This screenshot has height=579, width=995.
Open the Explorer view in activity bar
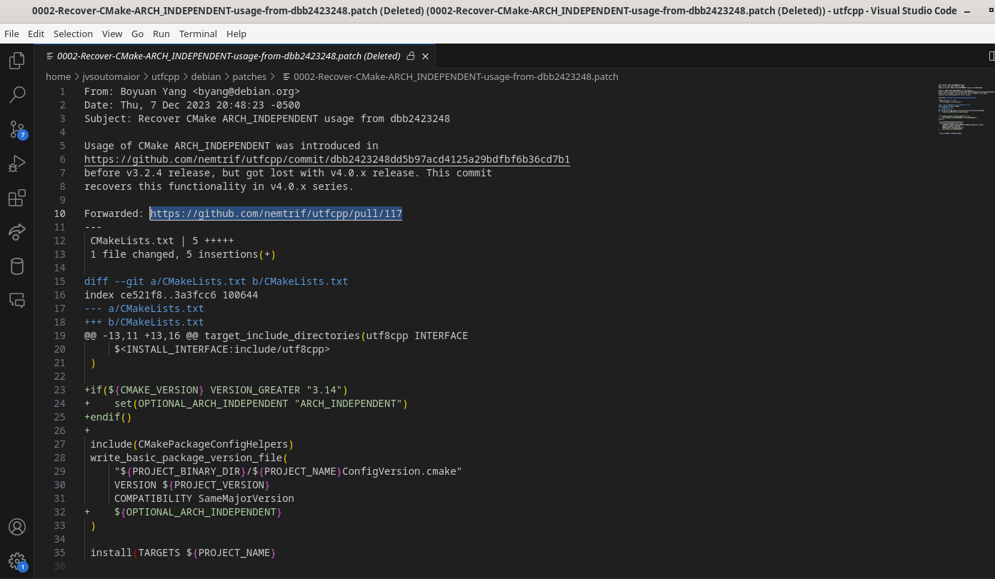tap(17, 61)
